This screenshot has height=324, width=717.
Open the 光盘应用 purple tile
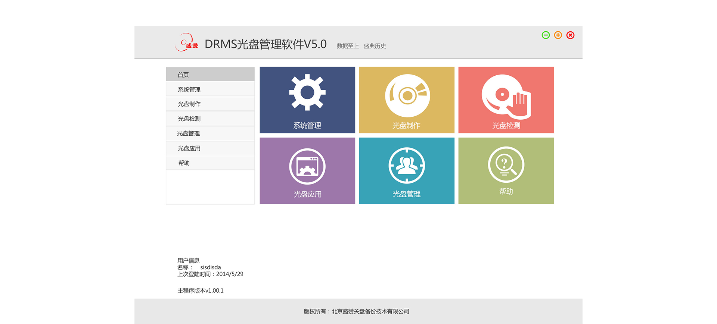307,171
